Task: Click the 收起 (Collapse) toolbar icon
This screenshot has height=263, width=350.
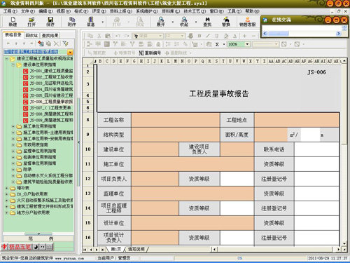Action: click(184, 22)
